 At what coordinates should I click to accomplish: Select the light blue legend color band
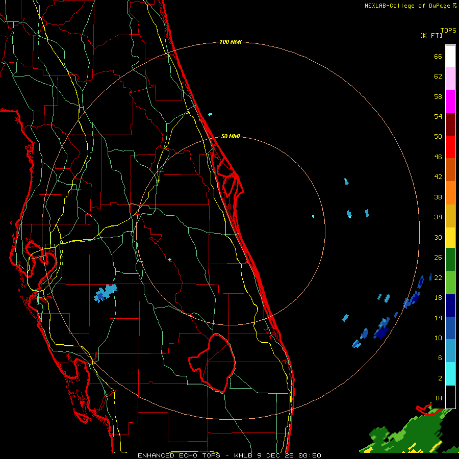[450, 351]
